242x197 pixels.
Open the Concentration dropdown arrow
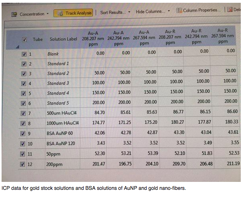click(48, 14)
